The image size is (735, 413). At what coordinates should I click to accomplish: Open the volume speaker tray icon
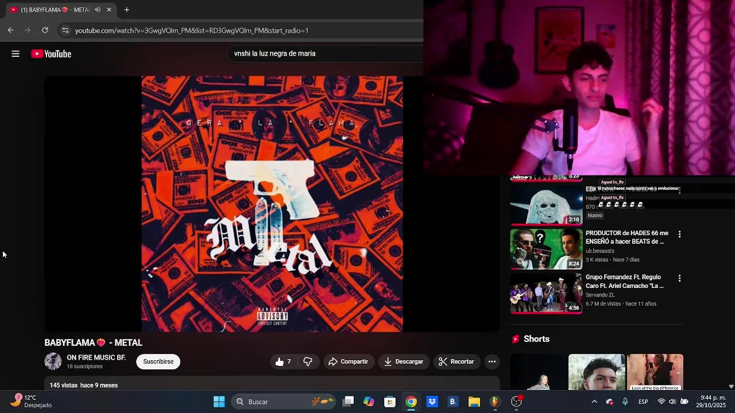click(672, 402)
